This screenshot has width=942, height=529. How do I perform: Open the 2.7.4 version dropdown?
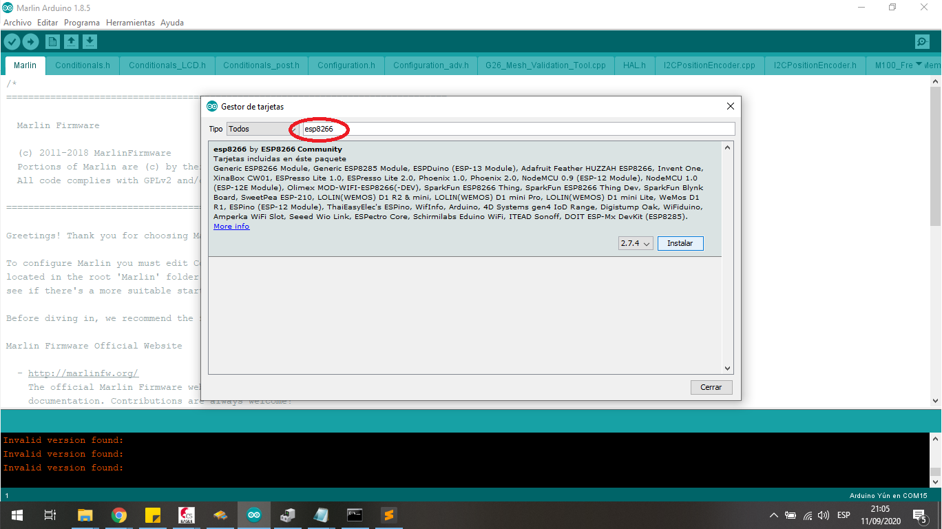tap(636, 243)
